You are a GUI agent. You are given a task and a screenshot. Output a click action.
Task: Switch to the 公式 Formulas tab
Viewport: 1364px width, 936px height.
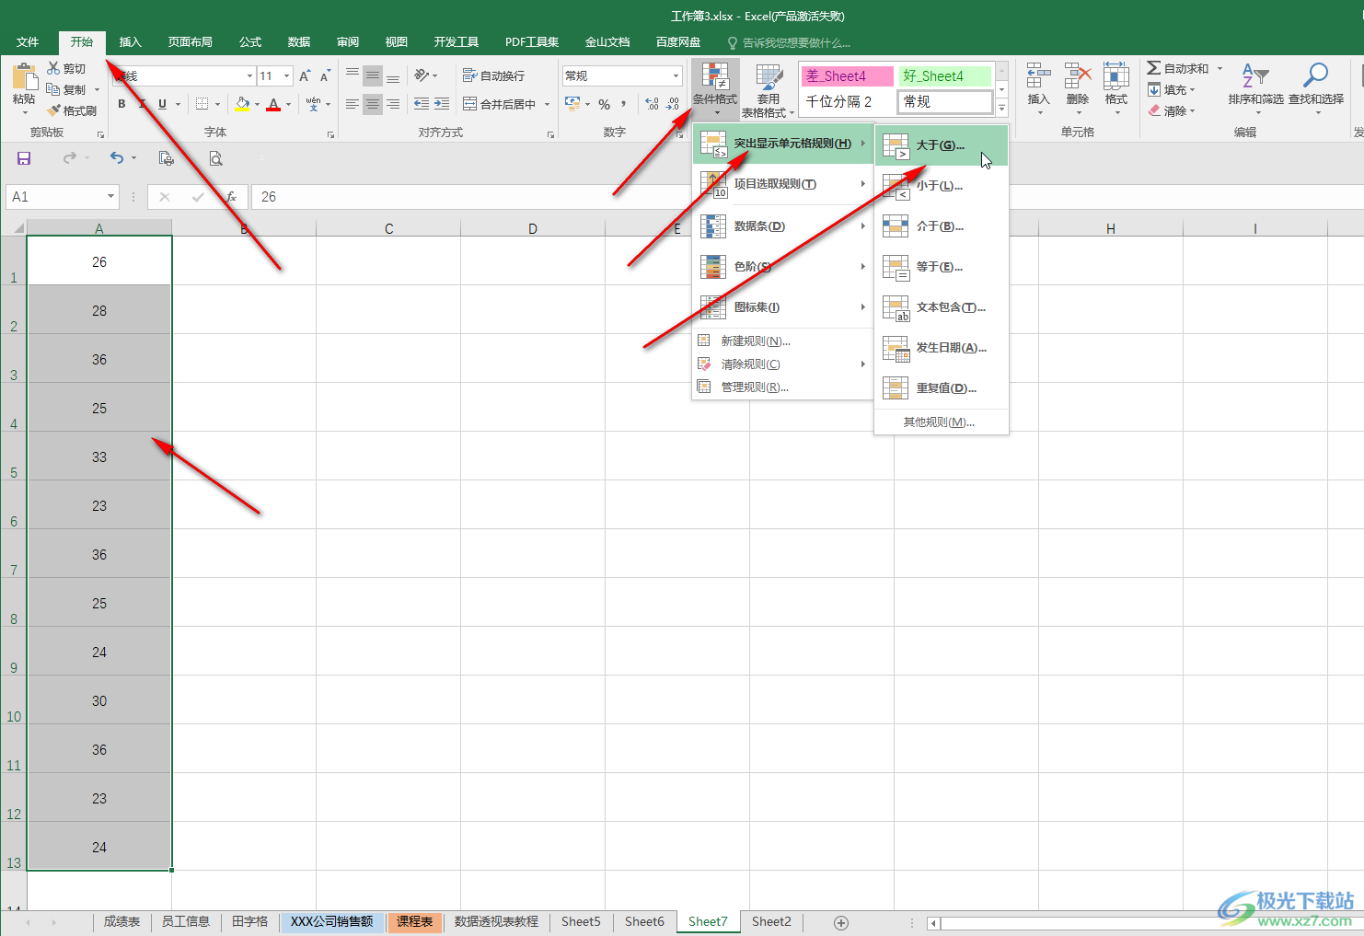coord(250,42)
